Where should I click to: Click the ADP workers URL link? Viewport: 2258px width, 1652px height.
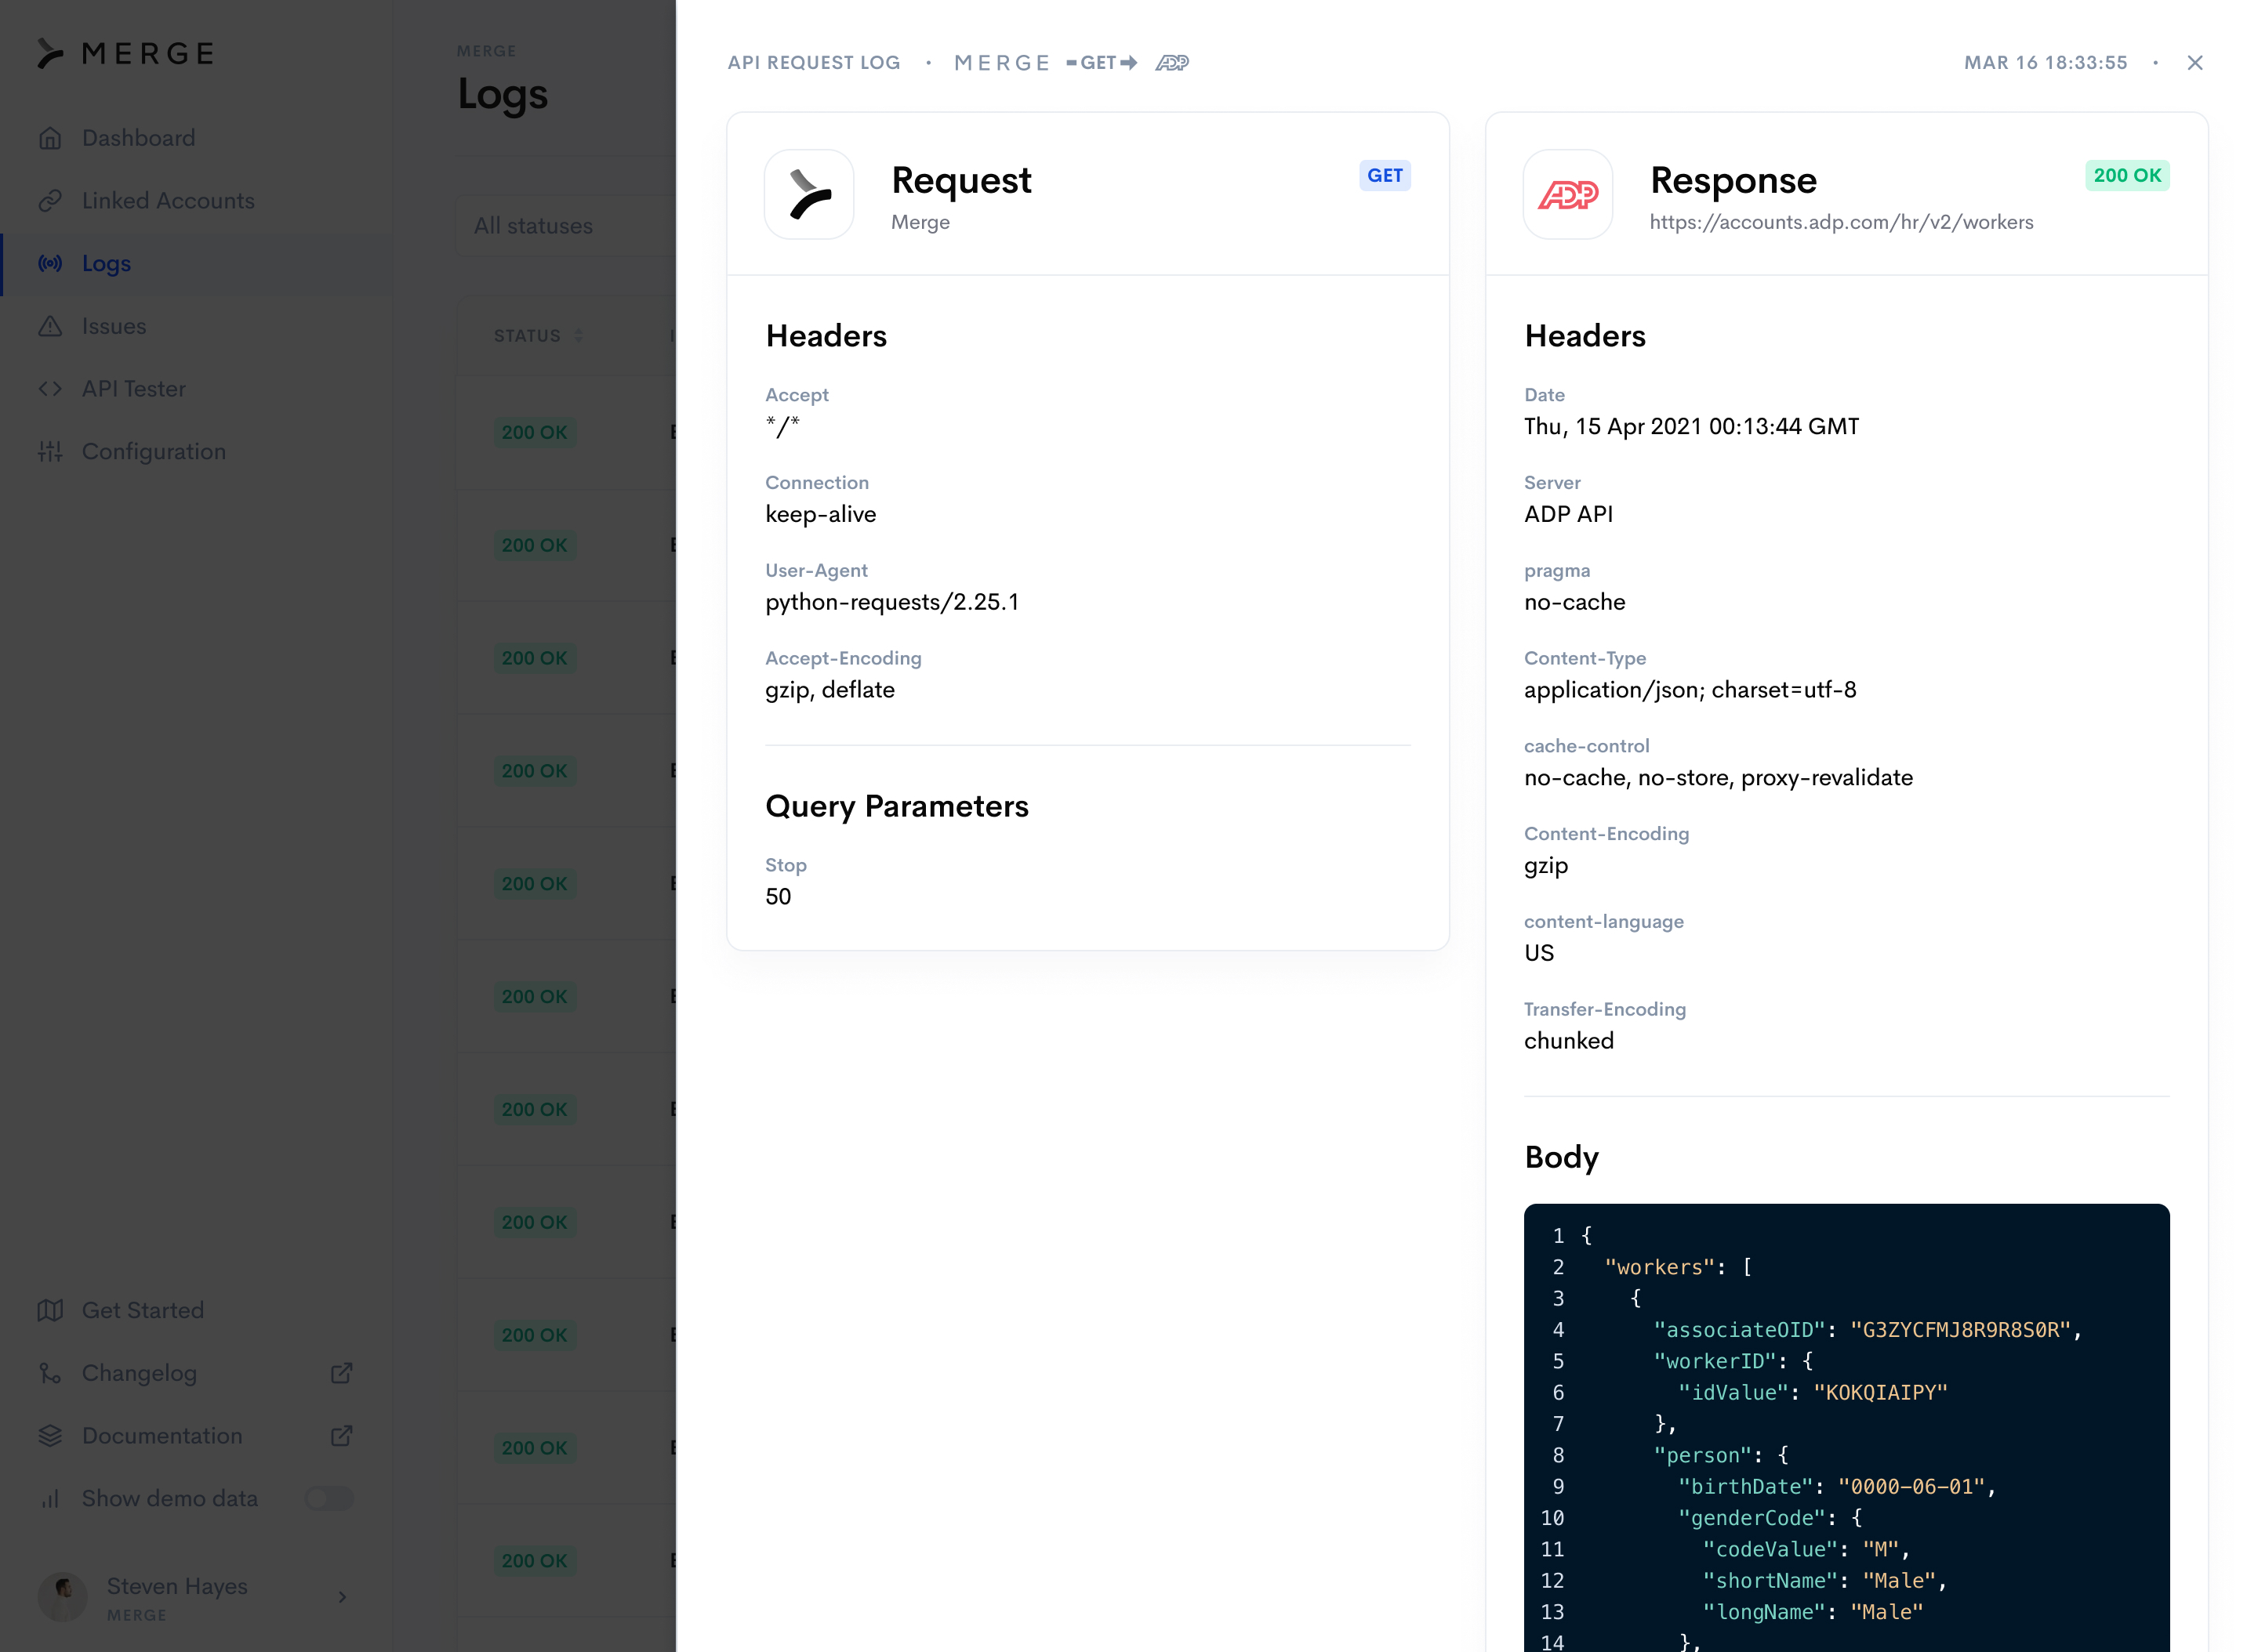click(x=1841, y=222)
